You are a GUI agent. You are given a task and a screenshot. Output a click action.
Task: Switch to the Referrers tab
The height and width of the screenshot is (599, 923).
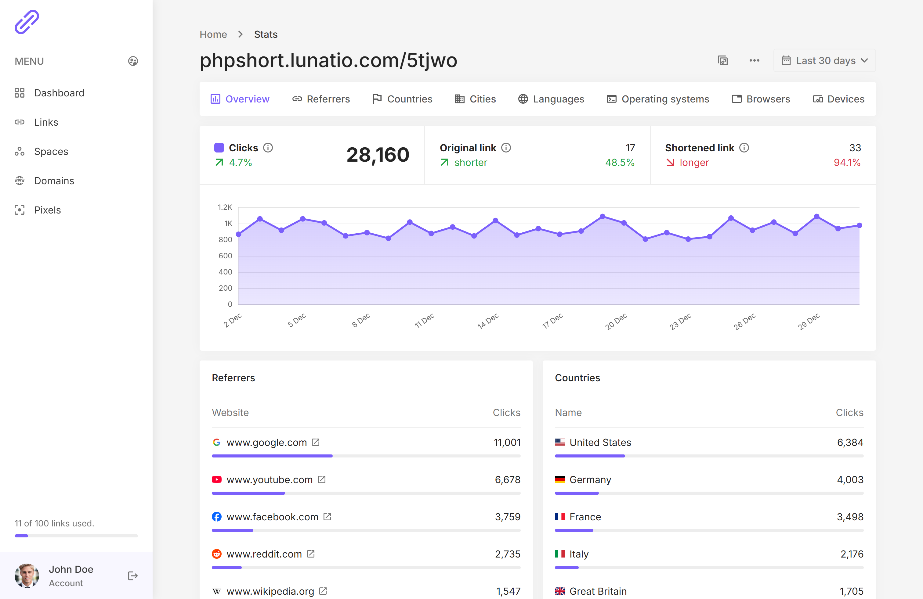pos(321,99)
